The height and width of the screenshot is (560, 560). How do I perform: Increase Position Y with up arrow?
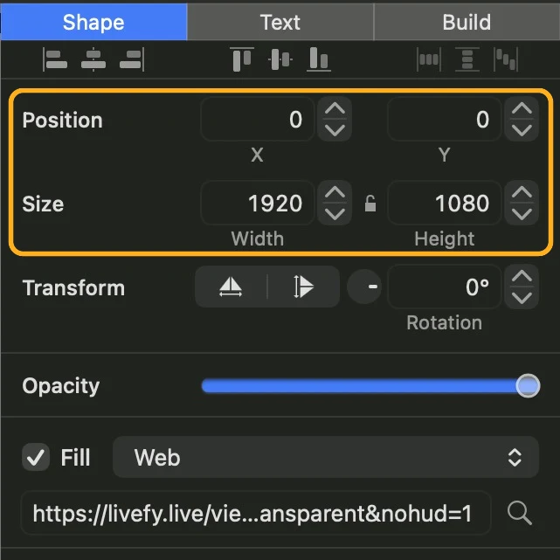click(522, 108)
